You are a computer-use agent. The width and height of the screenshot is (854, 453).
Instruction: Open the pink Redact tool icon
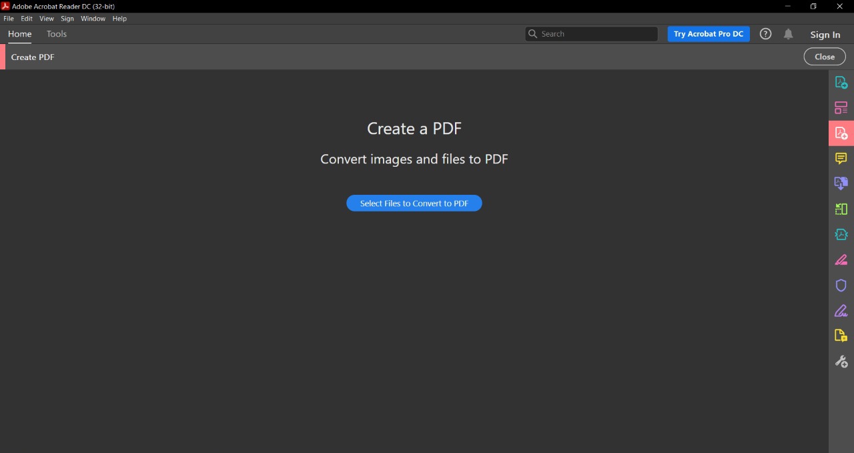coord(841,260)
